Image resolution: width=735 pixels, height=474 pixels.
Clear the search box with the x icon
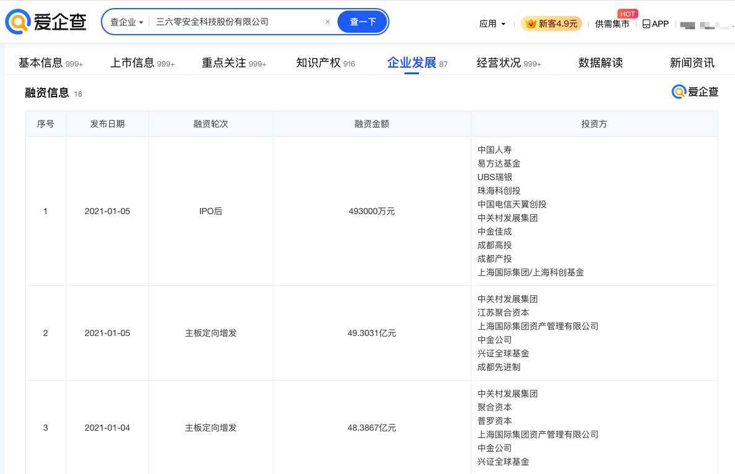tap(328, 22)
